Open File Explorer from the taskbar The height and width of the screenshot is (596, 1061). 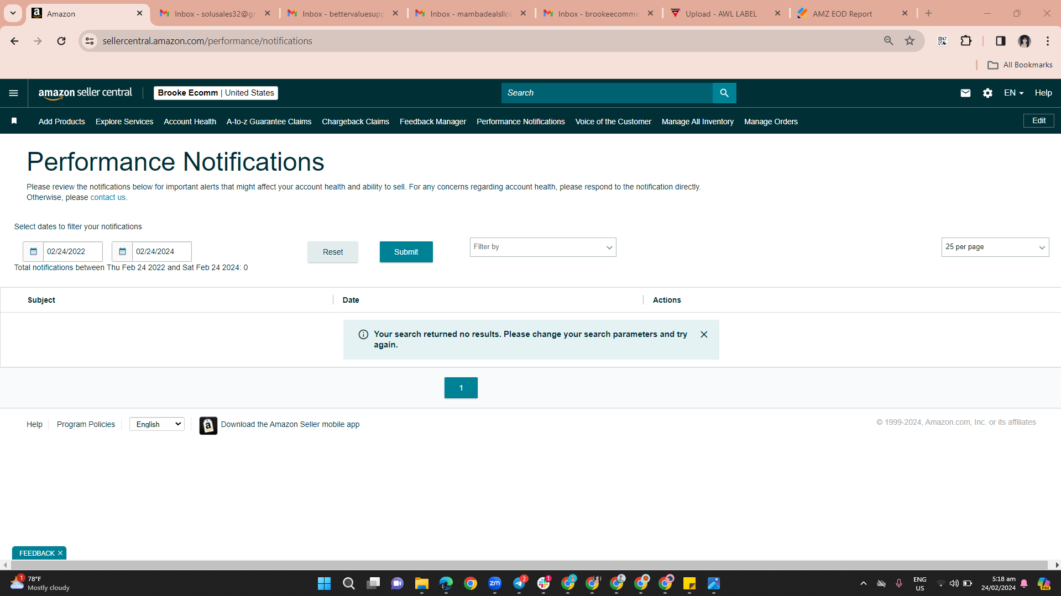point(422,583)
